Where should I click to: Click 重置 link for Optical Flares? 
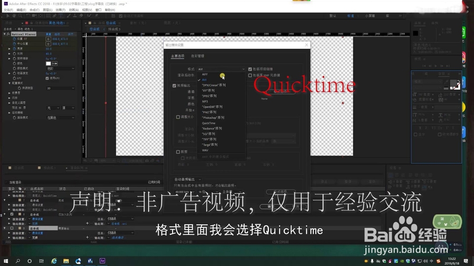click(x=48, y=34)
